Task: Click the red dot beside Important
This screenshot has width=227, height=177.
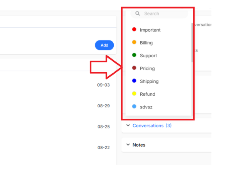Action: [134, 29]
